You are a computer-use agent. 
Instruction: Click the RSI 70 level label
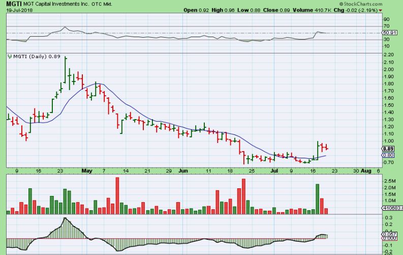(x=387, y=26)
